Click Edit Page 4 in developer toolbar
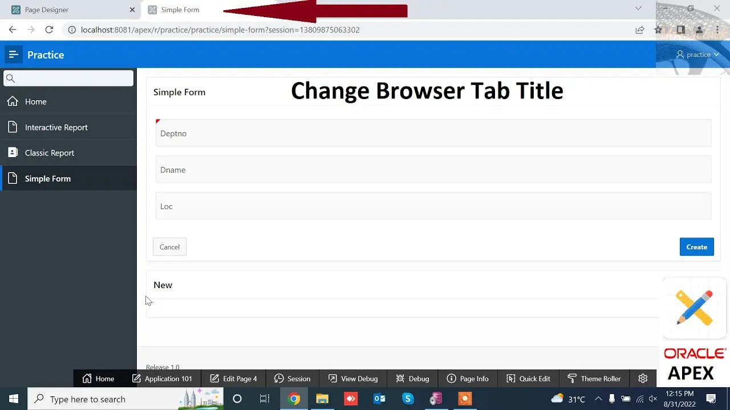 [x=233, y=379]
